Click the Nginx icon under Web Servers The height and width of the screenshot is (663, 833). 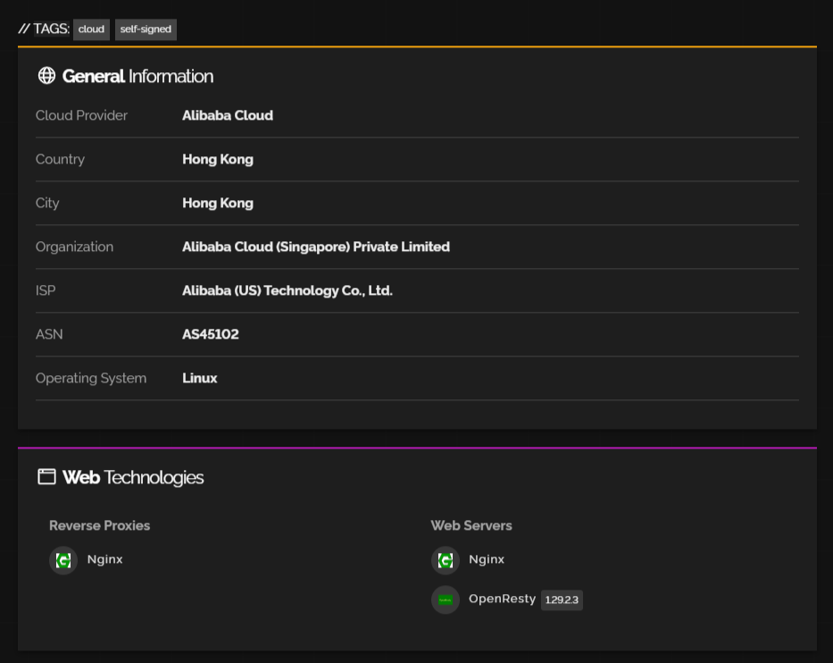(x=446, y=560)
